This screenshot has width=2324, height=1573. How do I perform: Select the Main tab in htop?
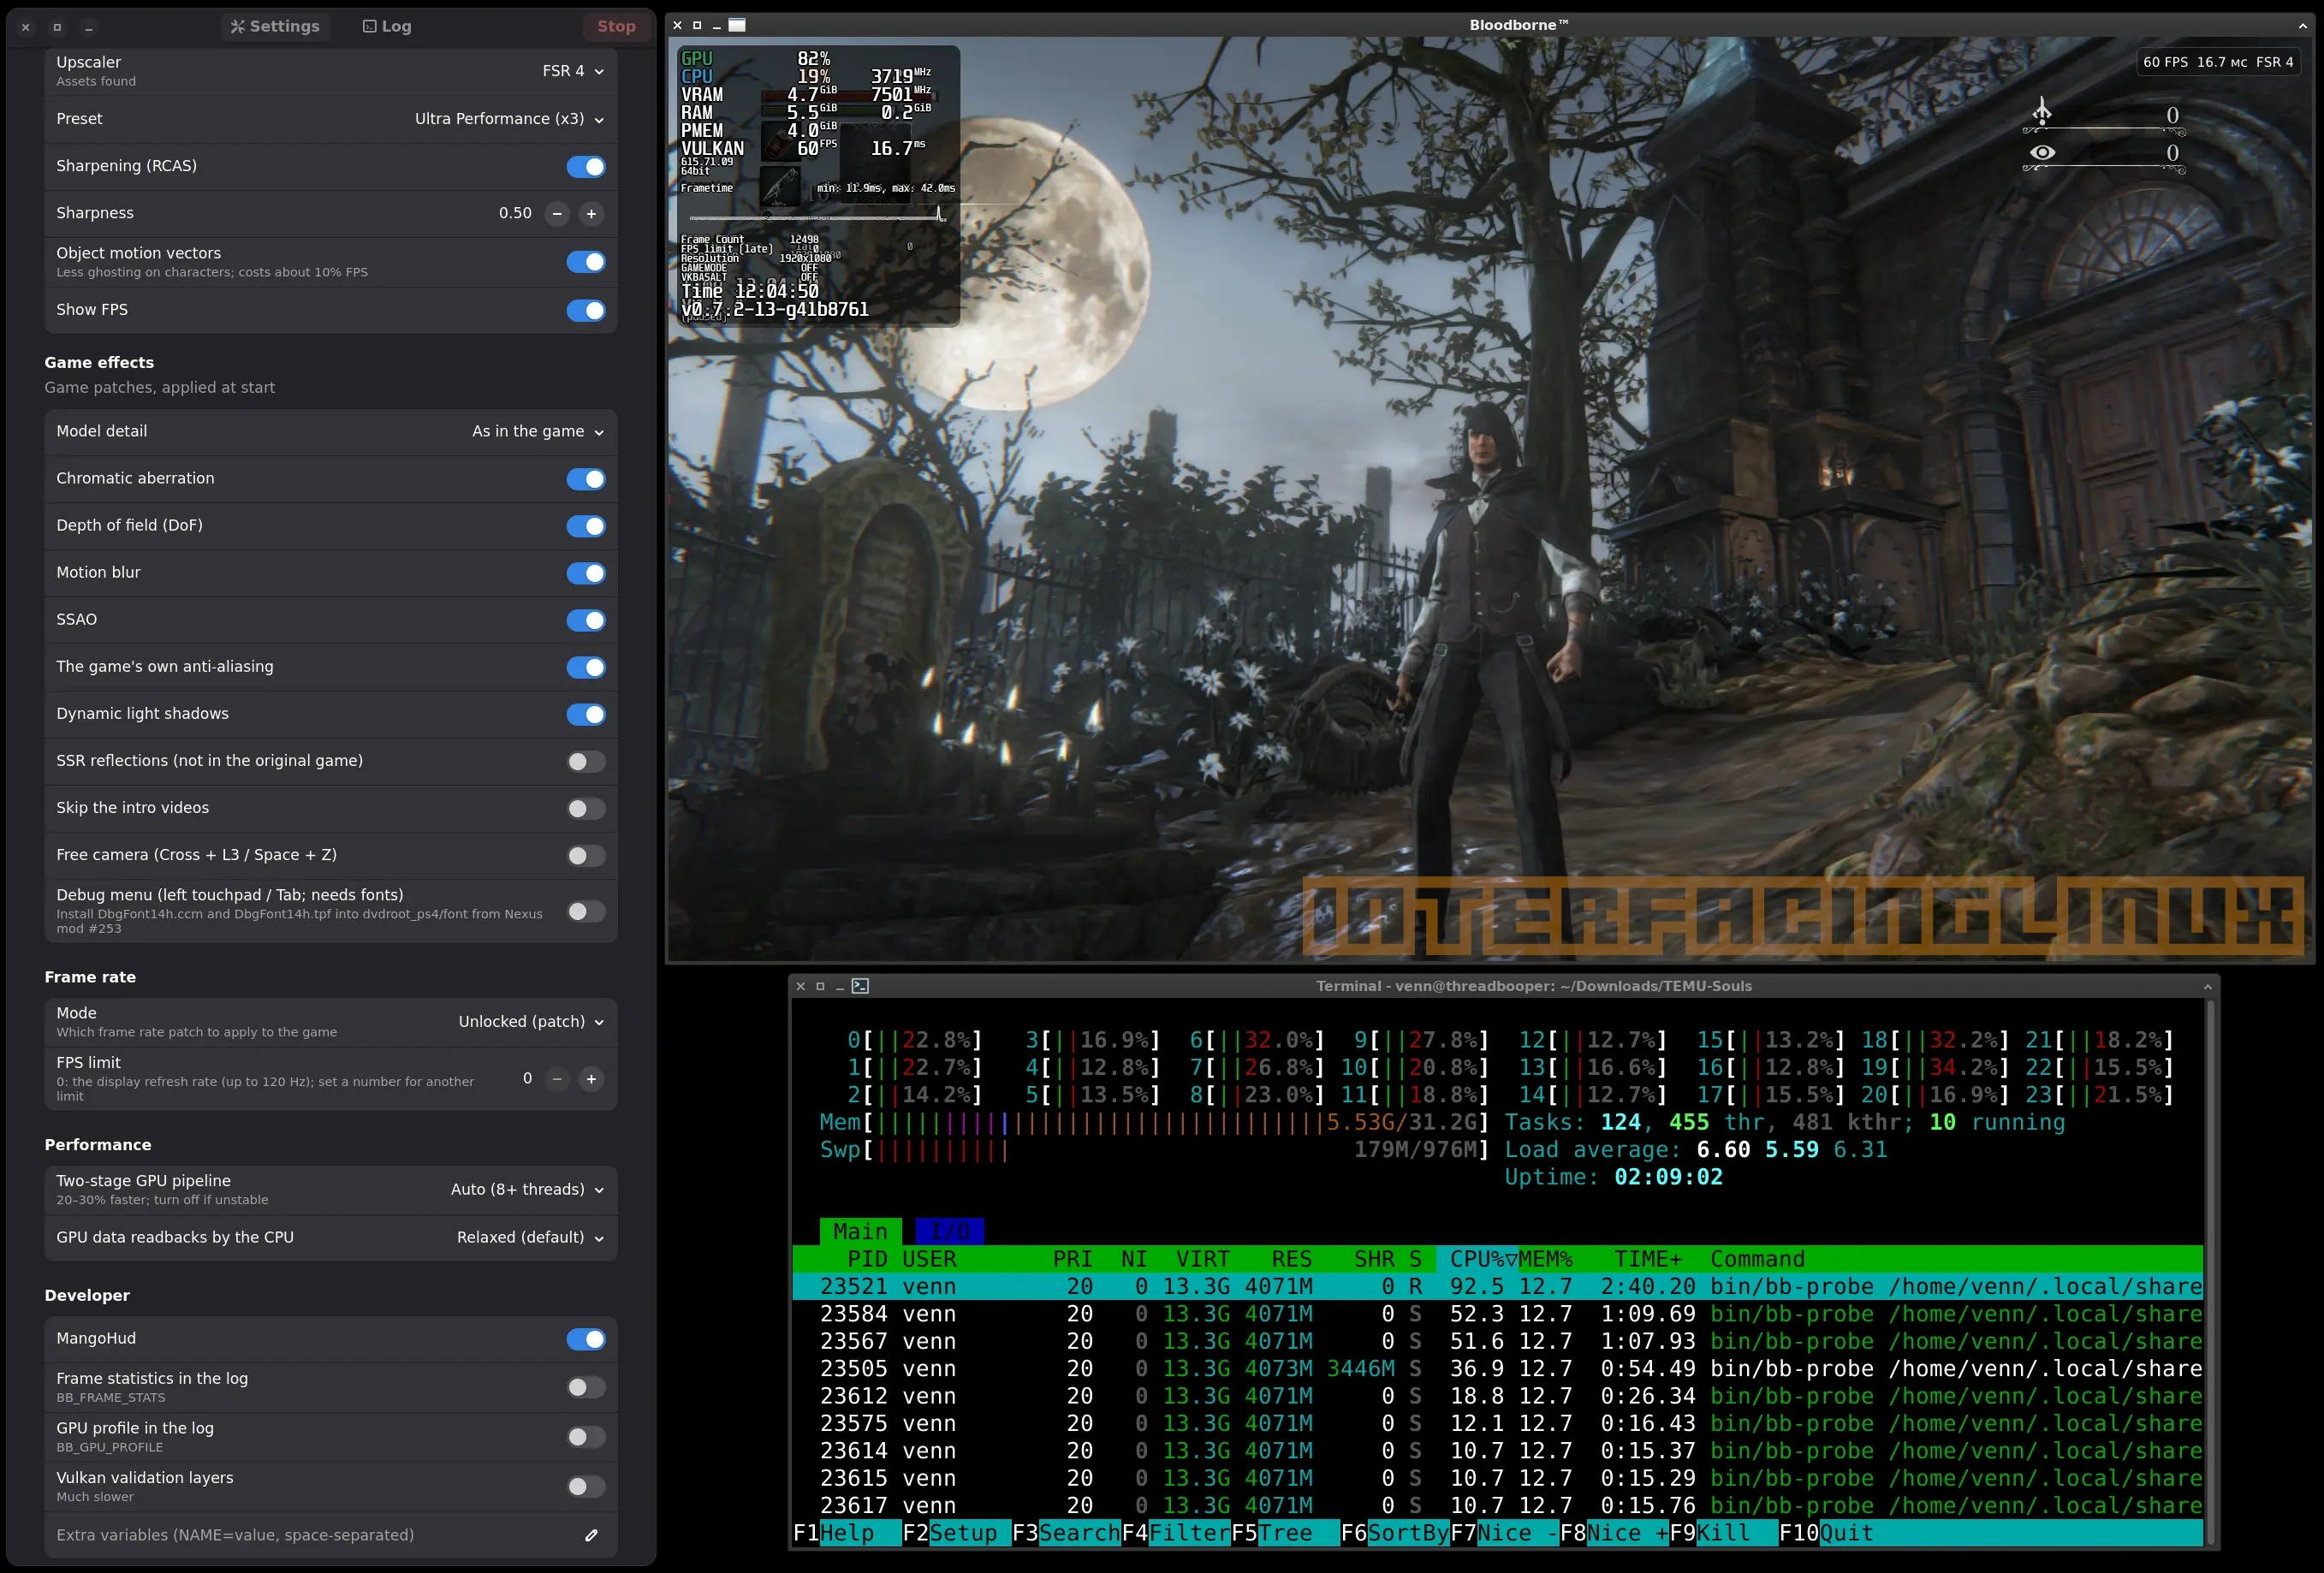(860, 1231)
